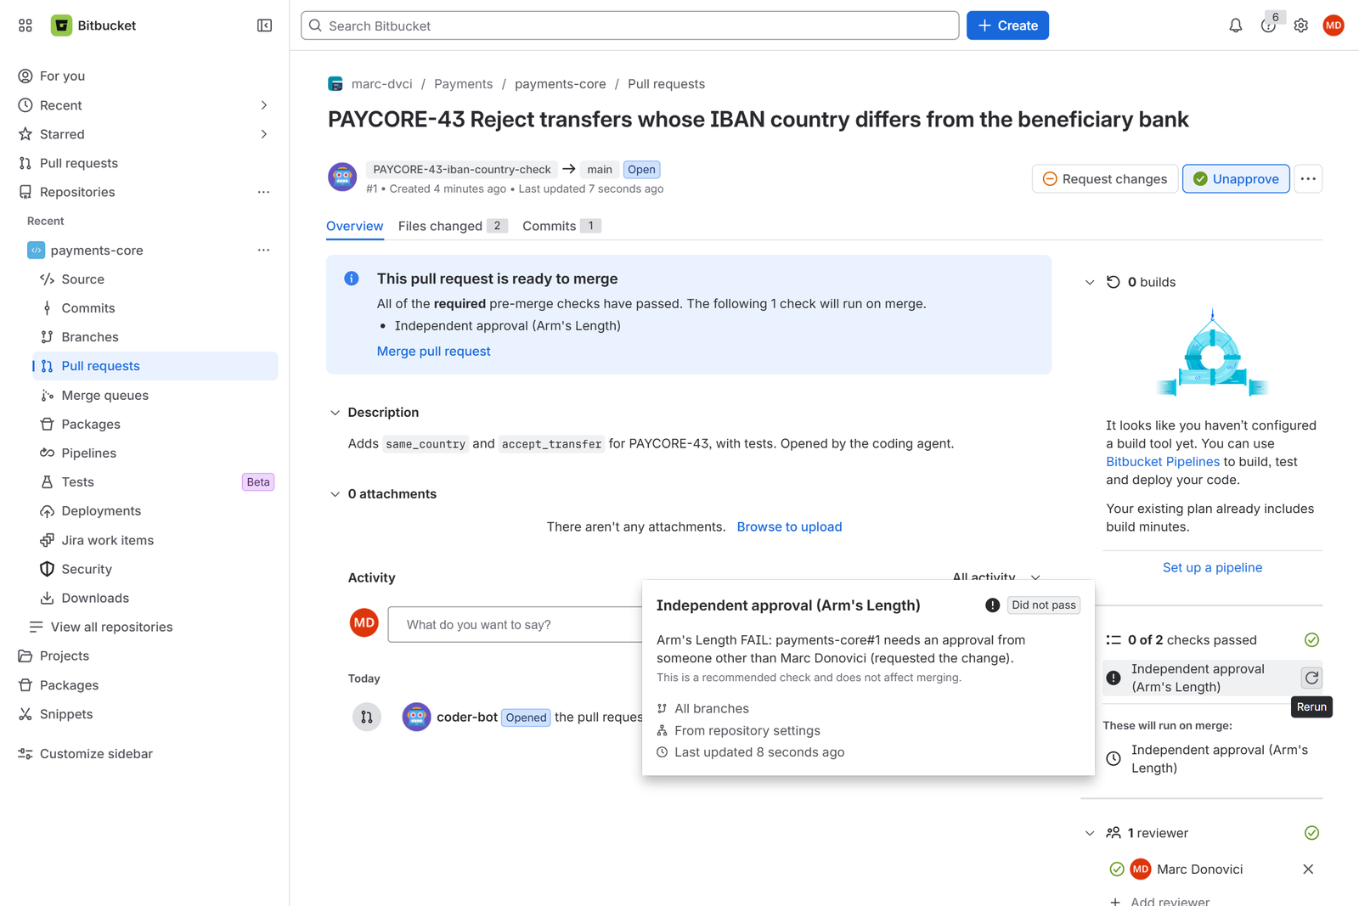Collapse the 0 builds section
The height and width of the screenshot is (906, 1359).
[1090, 282]
